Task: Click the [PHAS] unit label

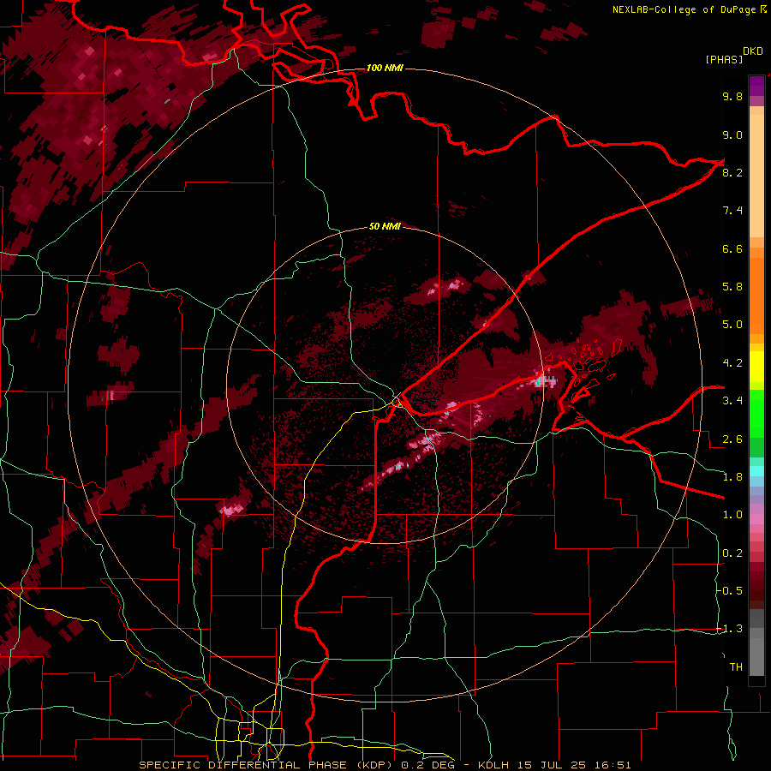Action: [x=724, y=59]
